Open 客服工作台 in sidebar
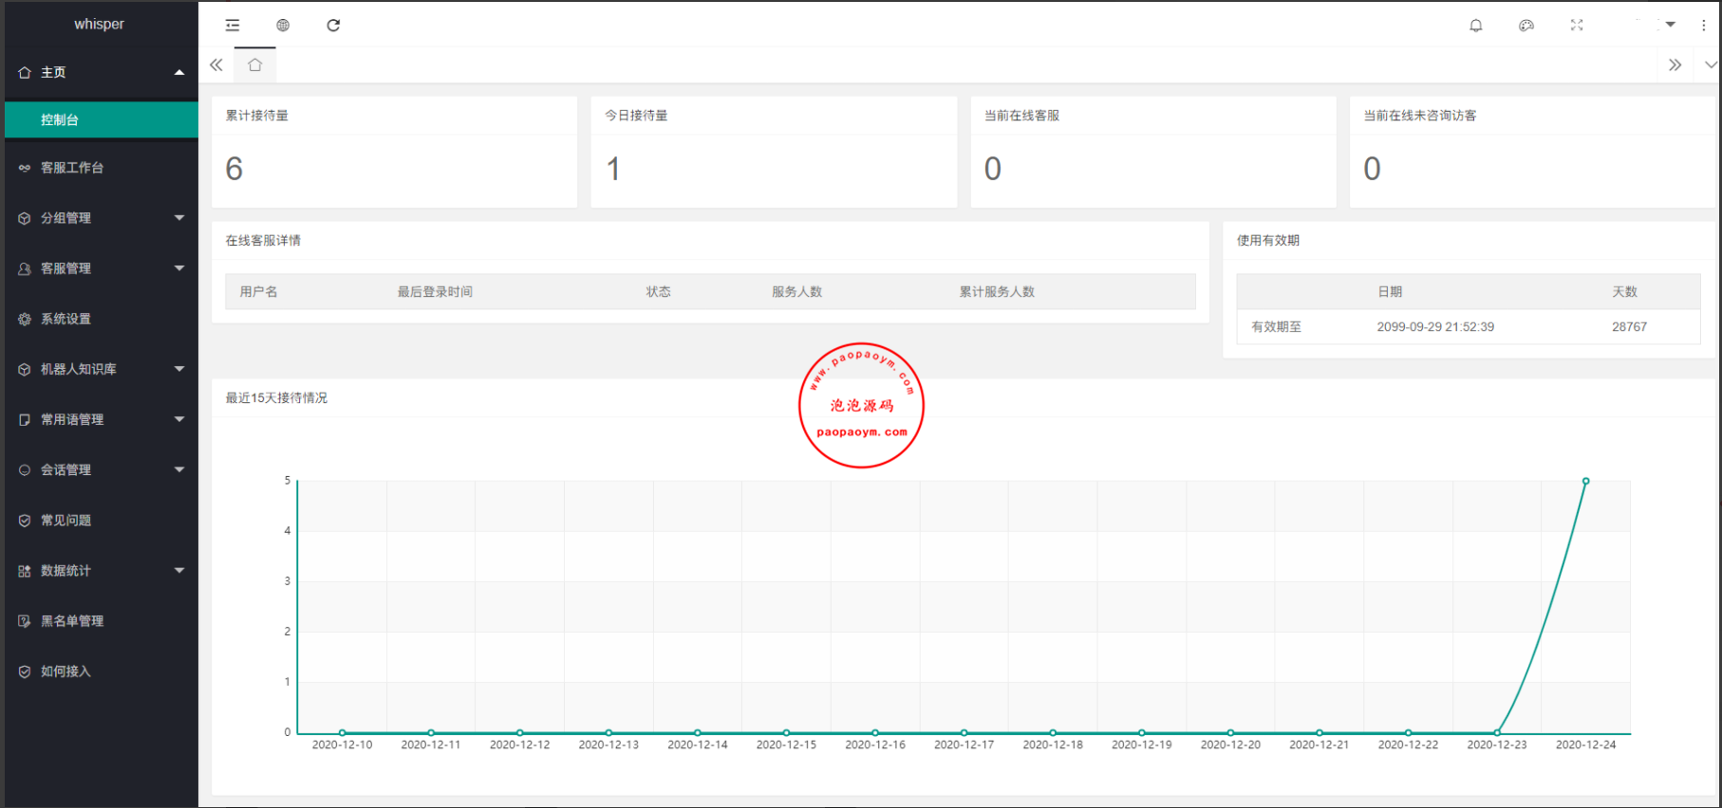This screenshot has width=1722, height=808. click(72, 168)
